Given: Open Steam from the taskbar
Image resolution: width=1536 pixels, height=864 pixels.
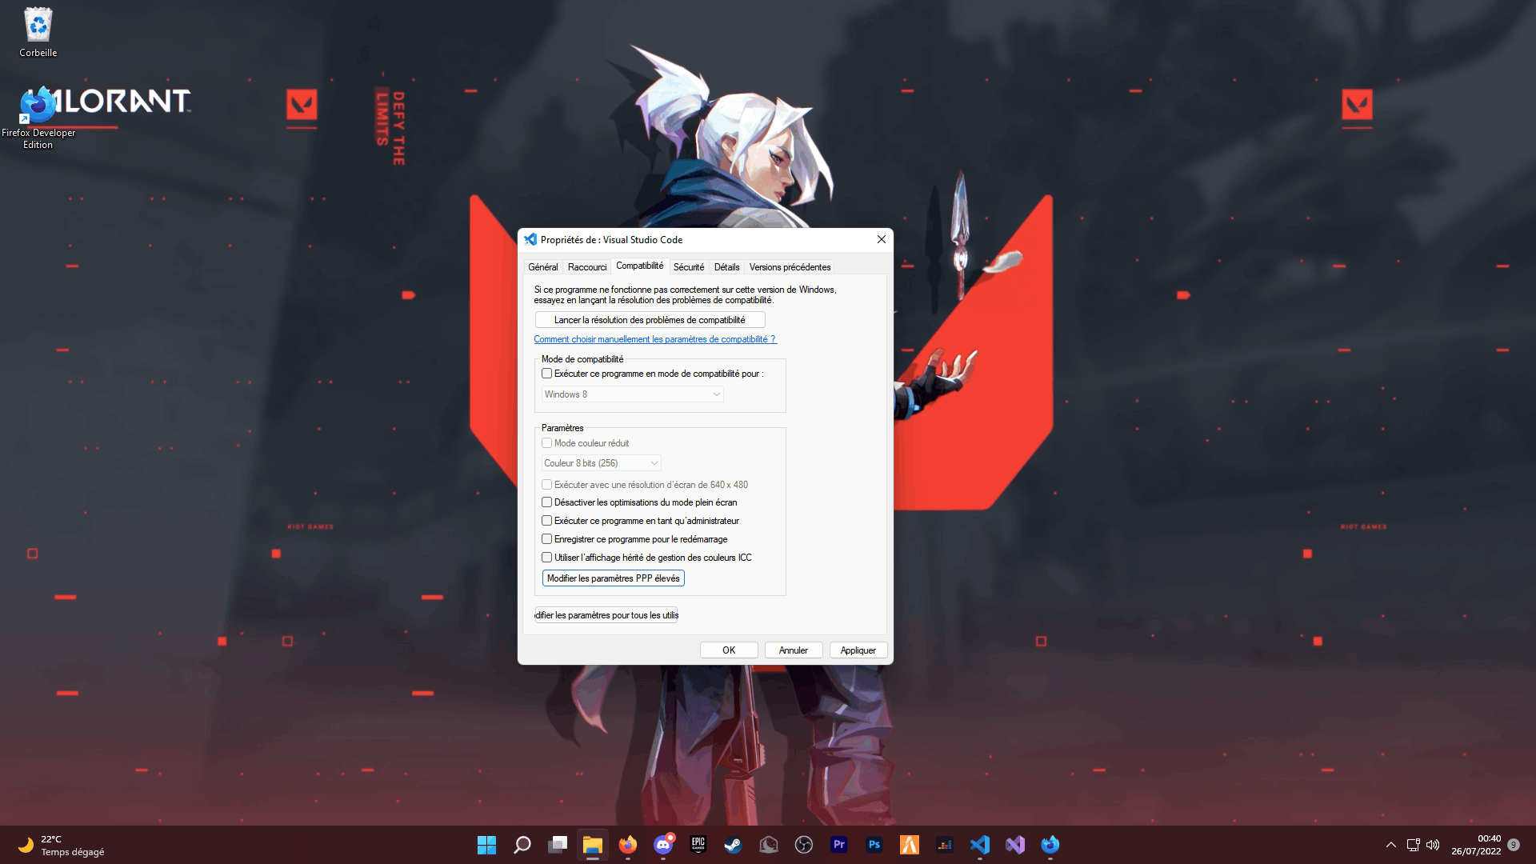Looking at the screenshot, I should [x=733, y=845].
